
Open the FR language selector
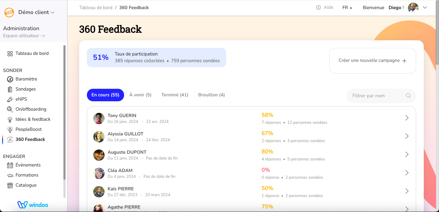(347, 8)
